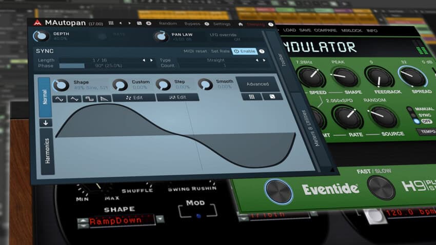The width and height of the screenshot is (436, 245).
Task: Click the Advanced button
Action: (257, 84)
